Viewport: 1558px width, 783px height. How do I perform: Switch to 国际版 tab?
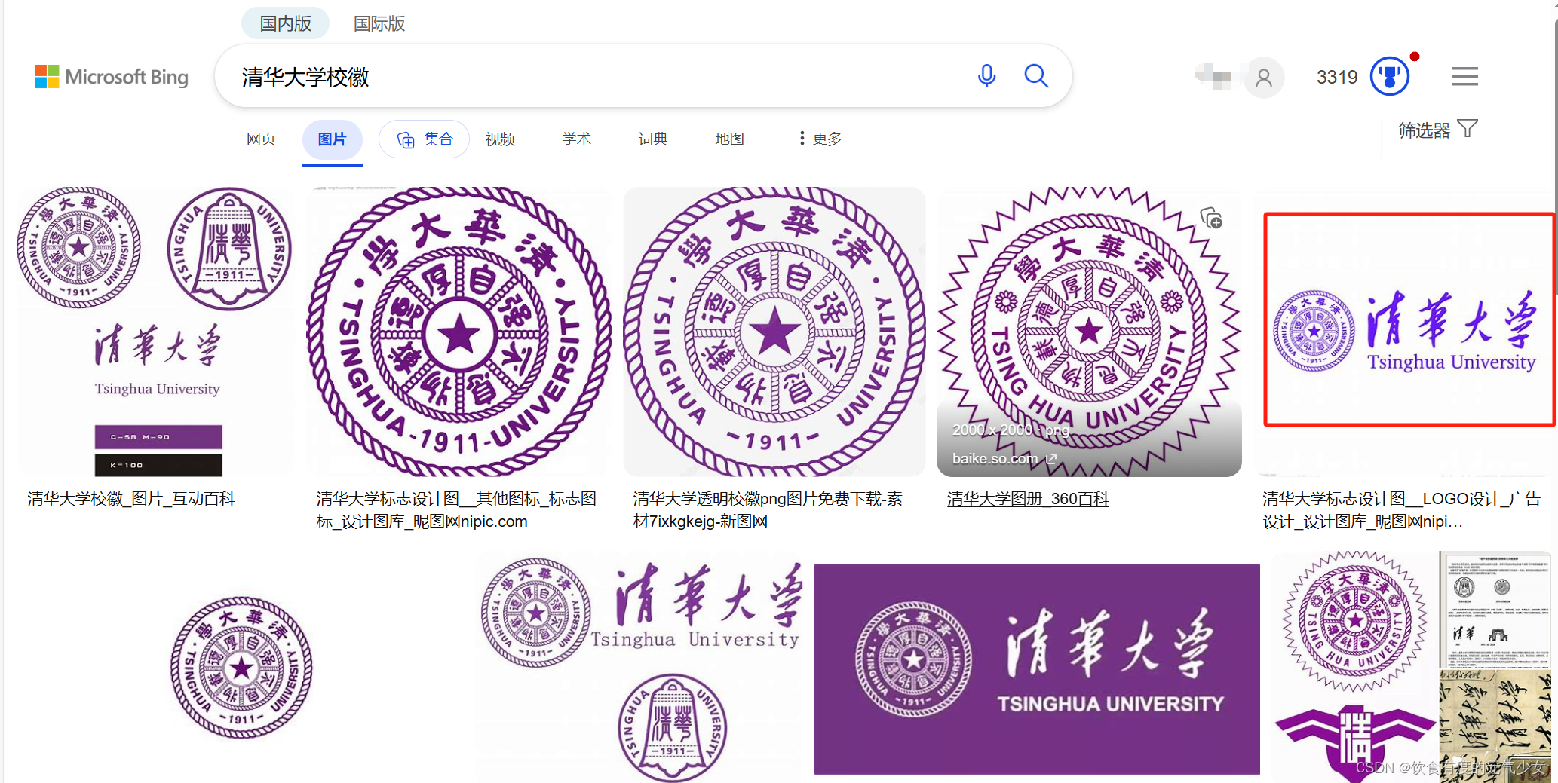tap(379, 23)
